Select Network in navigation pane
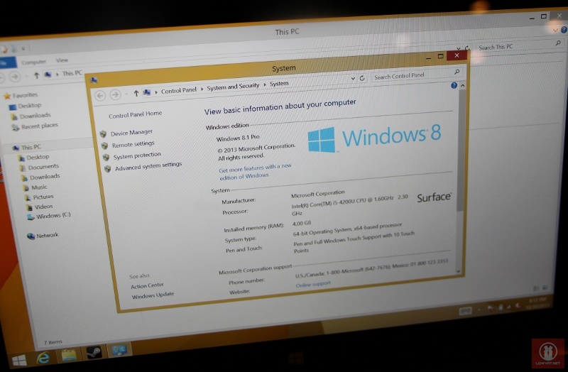Screen dimensions: 568x372 pos(47,235)
